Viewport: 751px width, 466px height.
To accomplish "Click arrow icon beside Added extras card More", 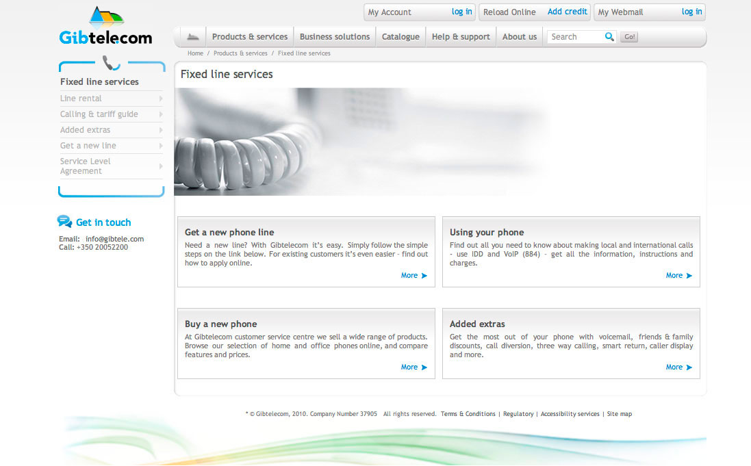I will (689, 367).
